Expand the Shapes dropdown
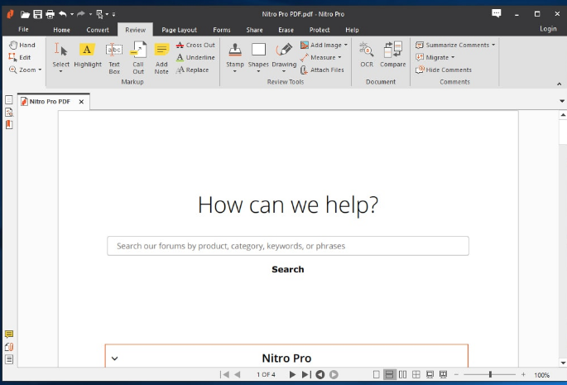 (258, 71)
